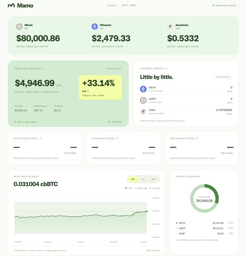Open info icon for 30D Return vs HODL
Screen dimensions: 246x256
point(197,139)
